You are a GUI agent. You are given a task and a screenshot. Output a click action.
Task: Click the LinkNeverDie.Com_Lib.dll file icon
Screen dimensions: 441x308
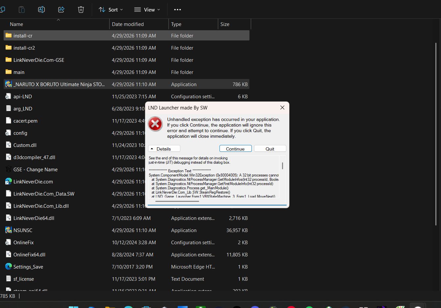coord(9,206)
